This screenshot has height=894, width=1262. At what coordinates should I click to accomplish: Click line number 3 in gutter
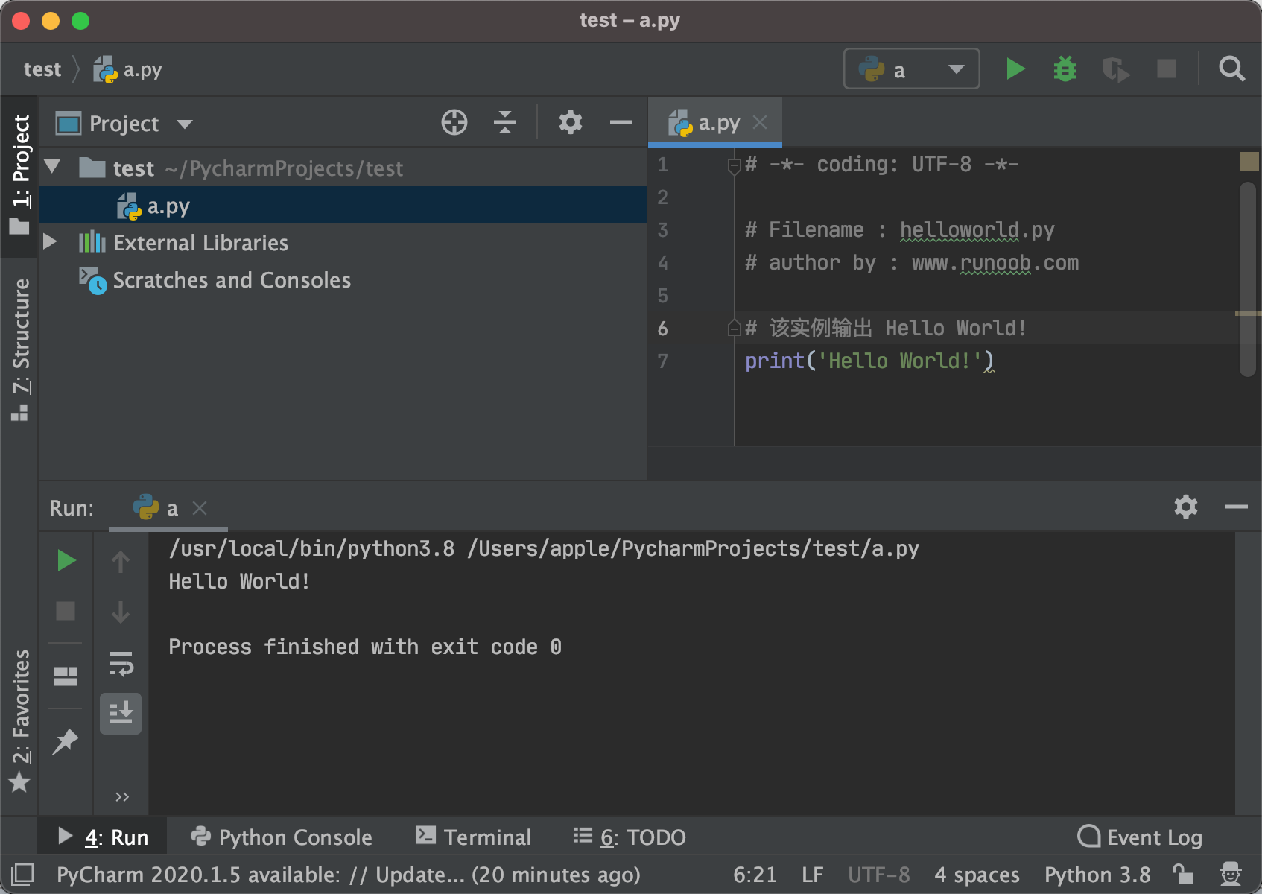click(x=662, y=229)
